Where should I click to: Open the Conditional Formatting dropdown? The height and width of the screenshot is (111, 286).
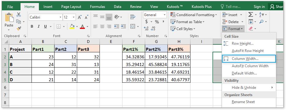(194, 15)
